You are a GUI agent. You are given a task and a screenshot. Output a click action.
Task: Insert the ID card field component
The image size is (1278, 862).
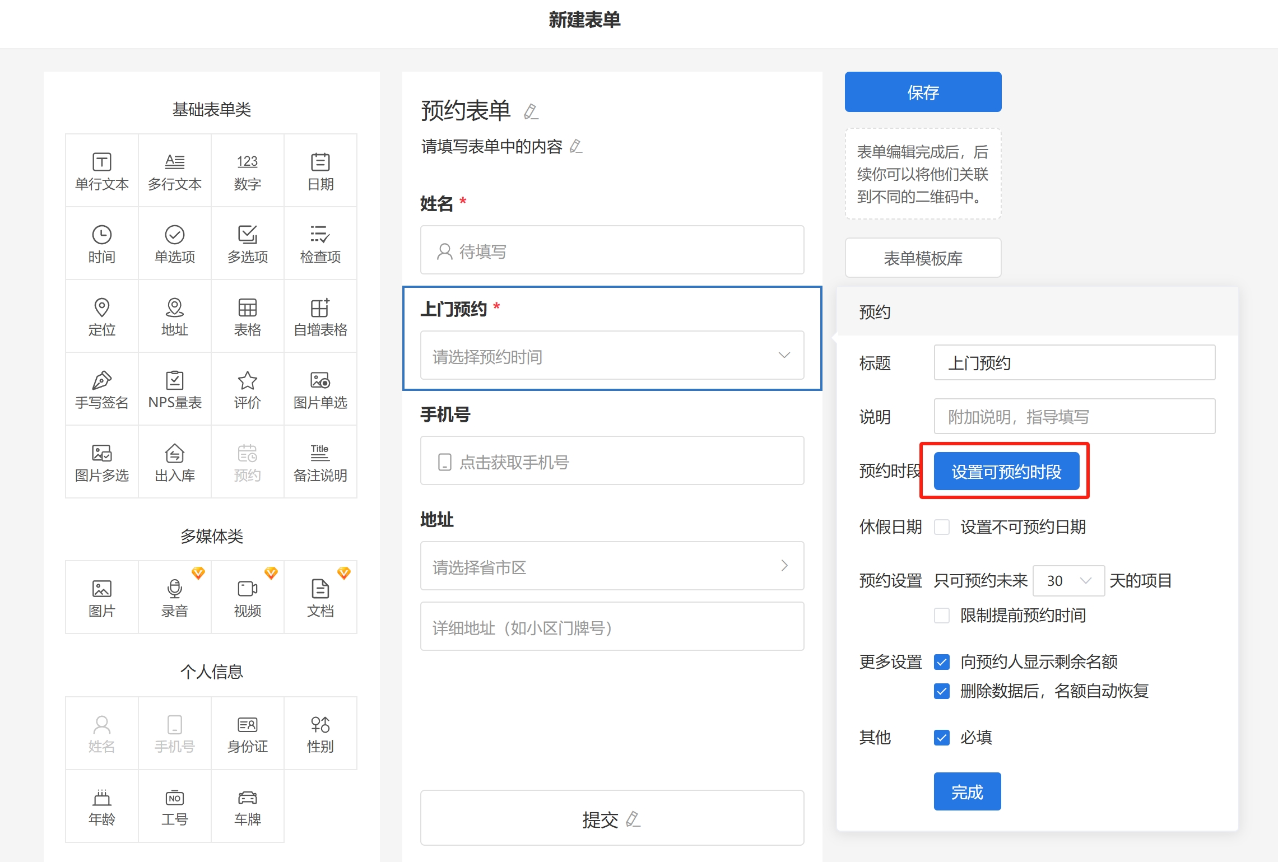click(248, 734)
